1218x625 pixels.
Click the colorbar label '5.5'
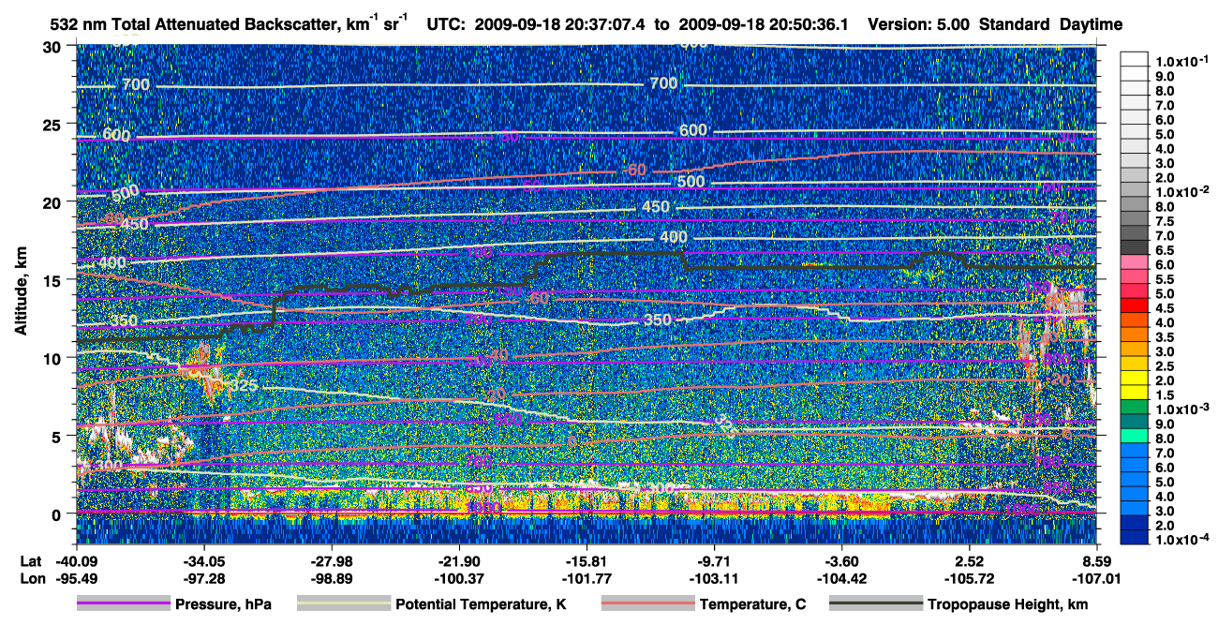click(1166, 279)
